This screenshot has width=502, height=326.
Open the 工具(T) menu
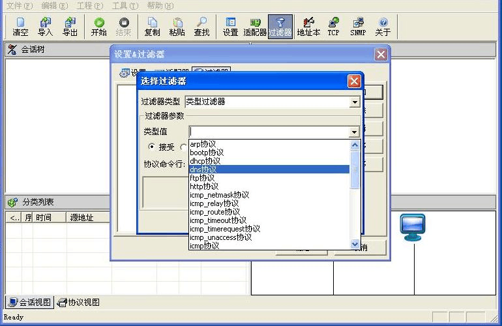tap(125, 6)
